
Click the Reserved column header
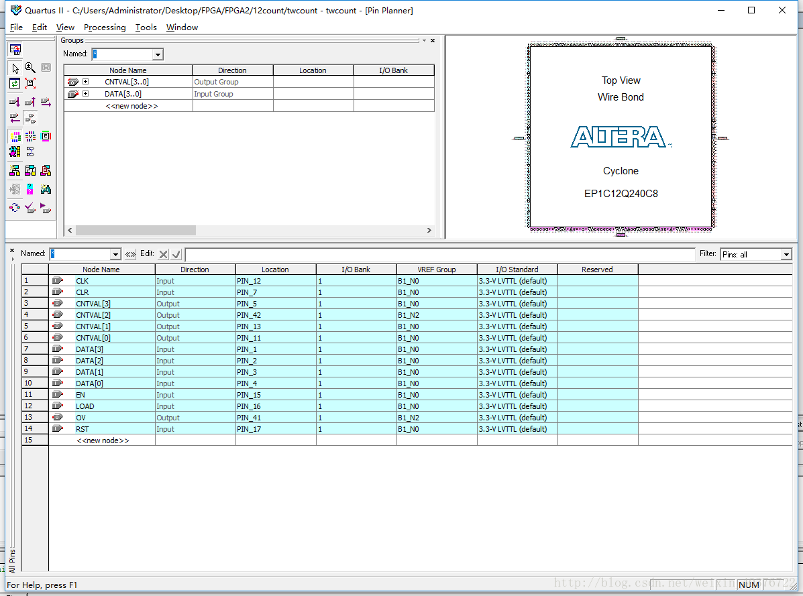(598, 269)
